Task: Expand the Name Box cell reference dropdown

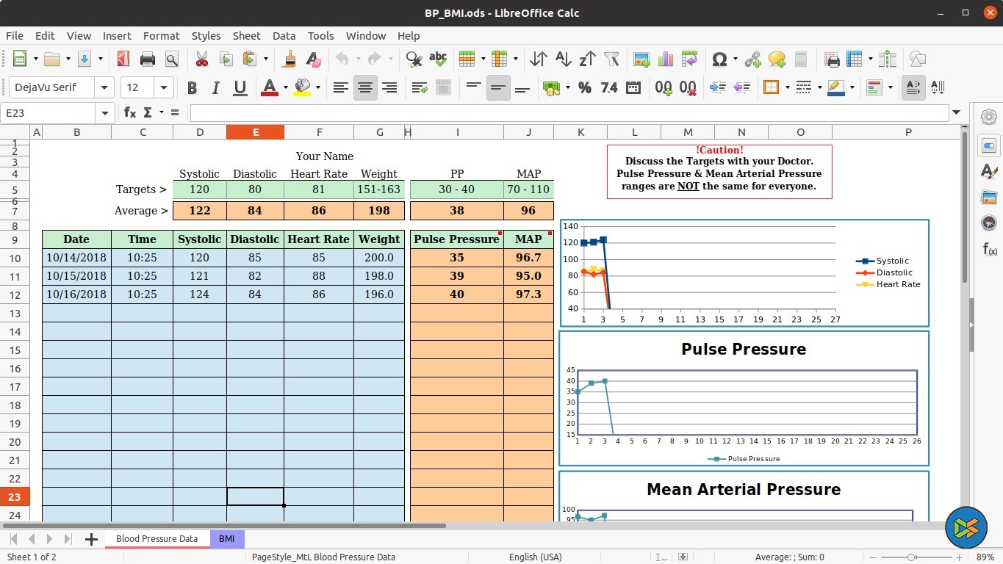Action: click(x=106, y=112)
